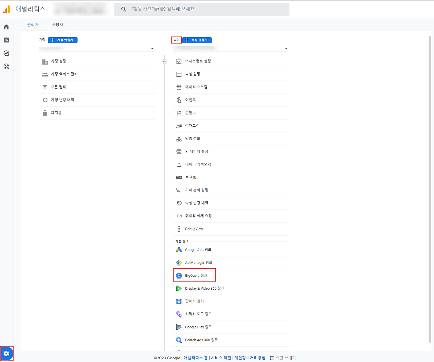Expand the 데이터 설정 section
Image resolution: width=434 pixels, height=362 pixels.
186,152
